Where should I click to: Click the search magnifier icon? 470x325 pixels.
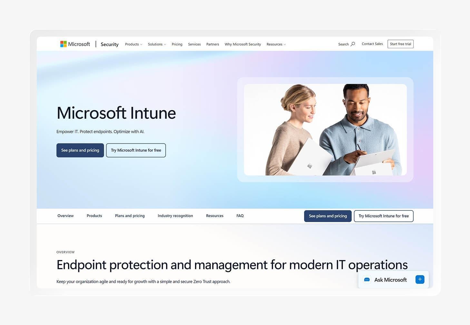(353, 44)
